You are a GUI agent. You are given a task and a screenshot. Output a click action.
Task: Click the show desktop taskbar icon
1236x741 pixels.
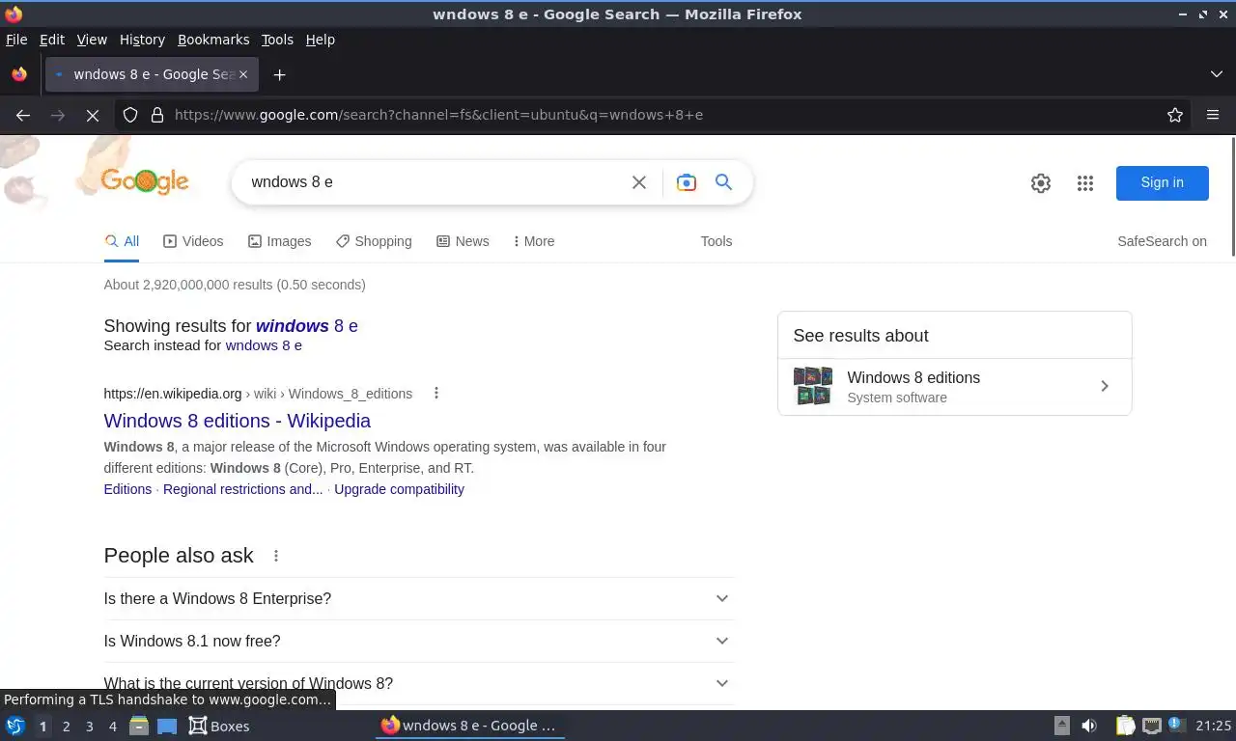tap(167, 726)
